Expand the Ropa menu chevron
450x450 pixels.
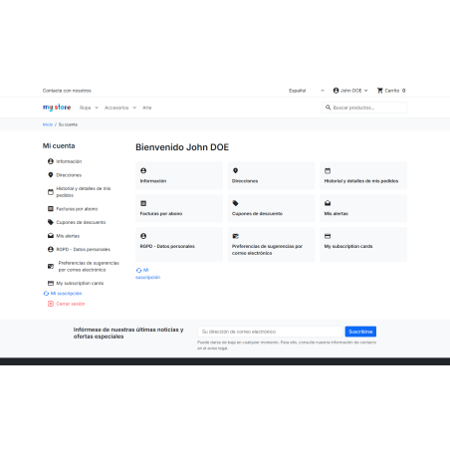[97, 108]
